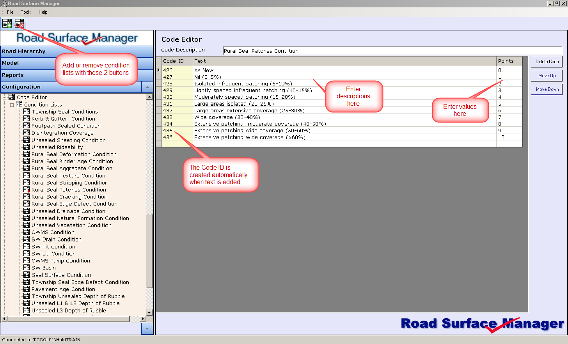
Task: Switch to the Reports section
Action: [x=77, y=75]
